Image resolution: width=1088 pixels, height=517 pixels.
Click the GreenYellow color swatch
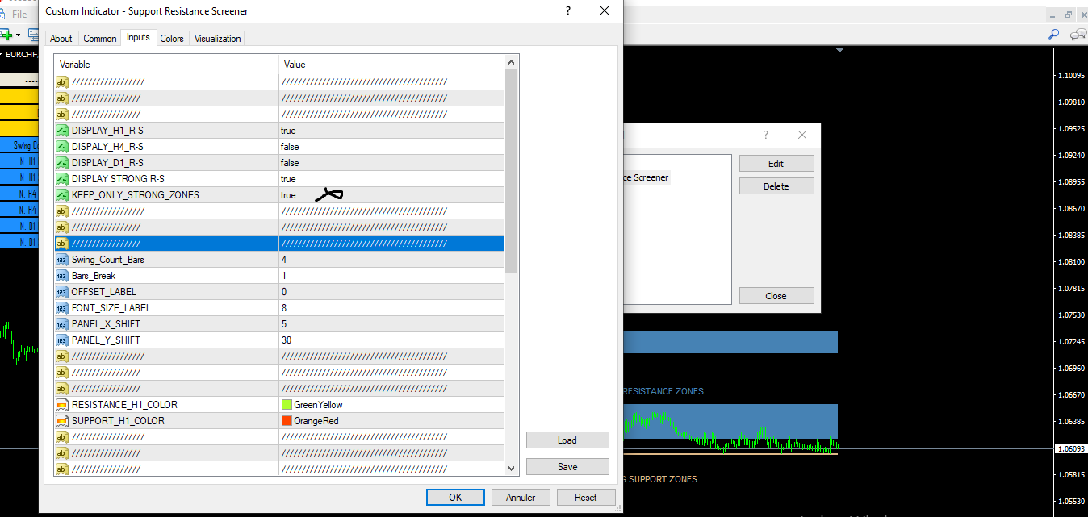click(x=287, y=405)
